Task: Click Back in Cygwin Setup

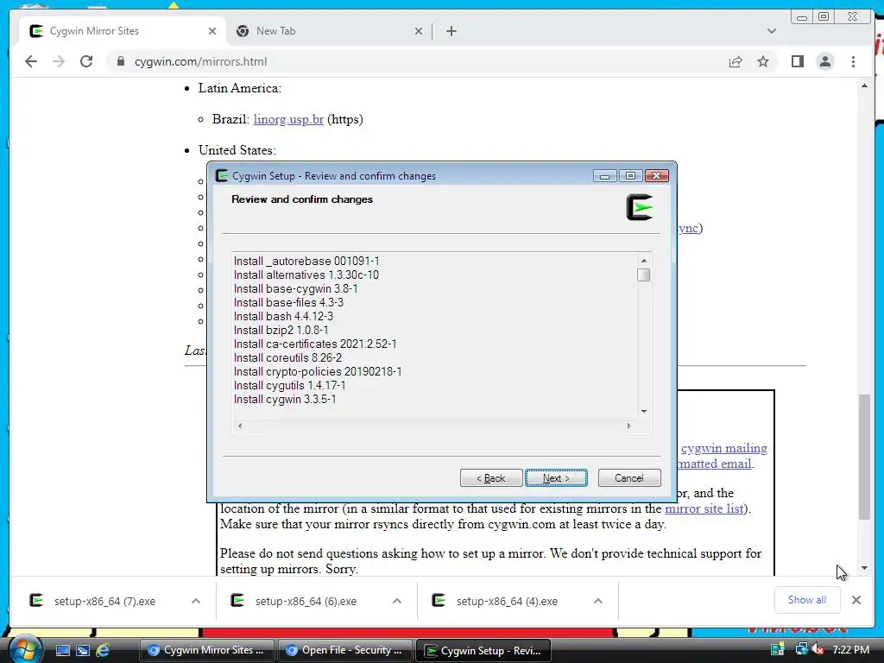Action: (x=490, y=478)
